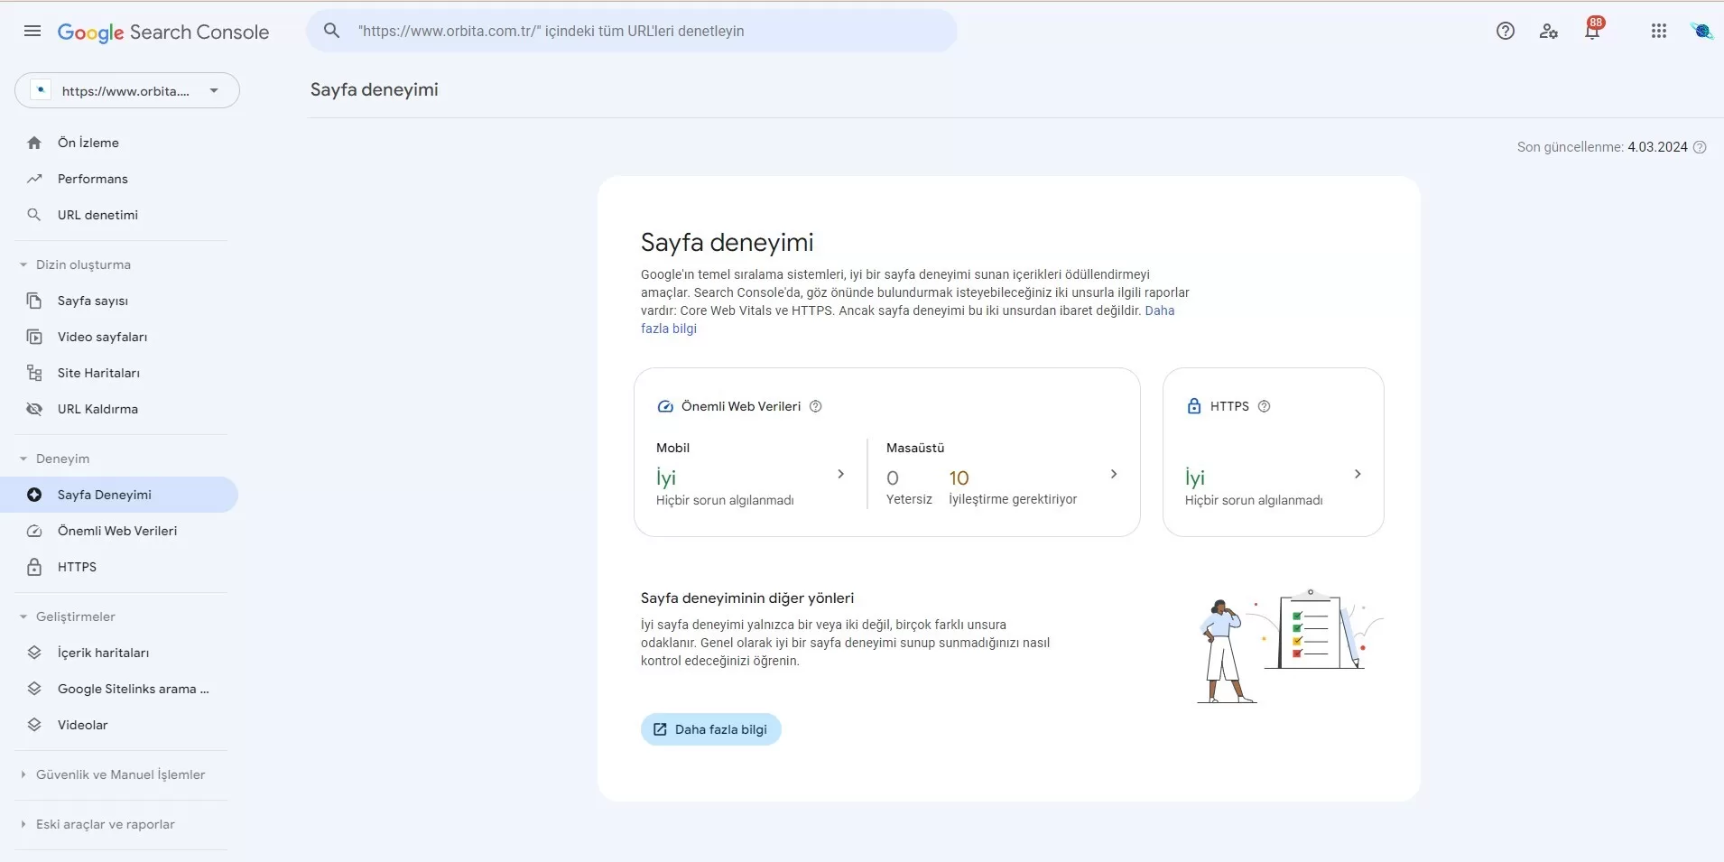Click the Performans trend icon
The height and width of the screenshot is (862, 1724).
[34, 179]
